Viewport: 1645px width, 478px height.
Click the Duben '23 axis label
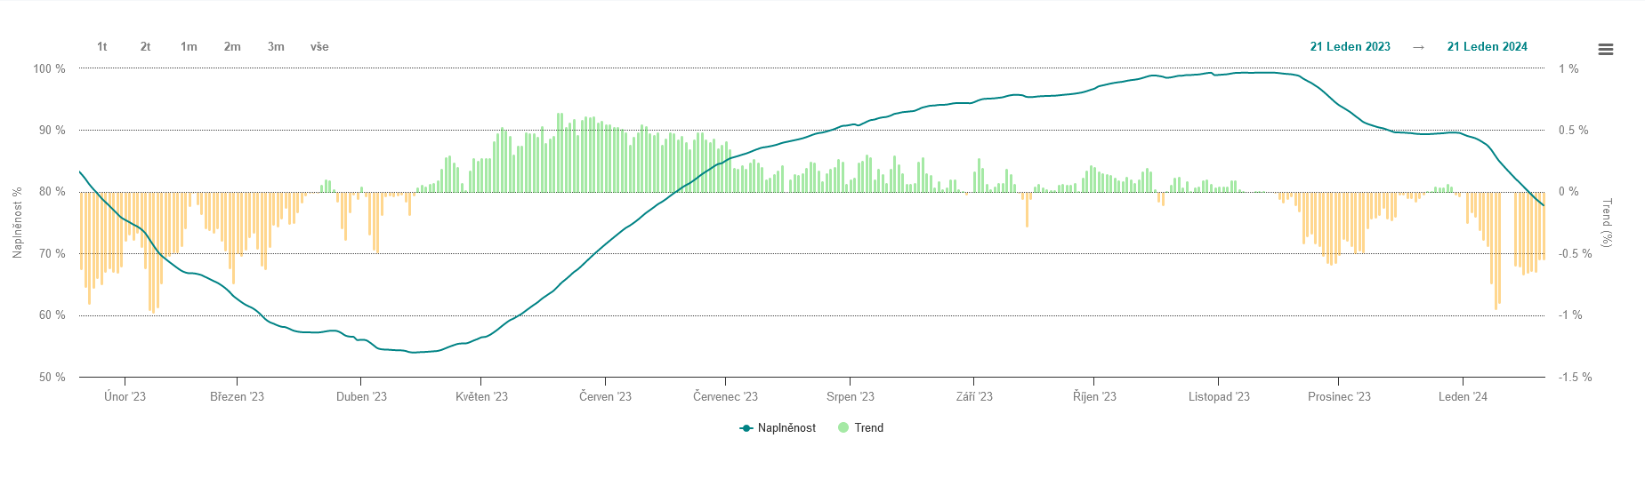361,397
